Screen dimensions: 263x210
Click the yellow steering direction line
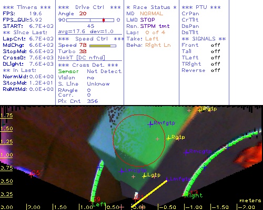pyautogui.click(x=149, y=194)
